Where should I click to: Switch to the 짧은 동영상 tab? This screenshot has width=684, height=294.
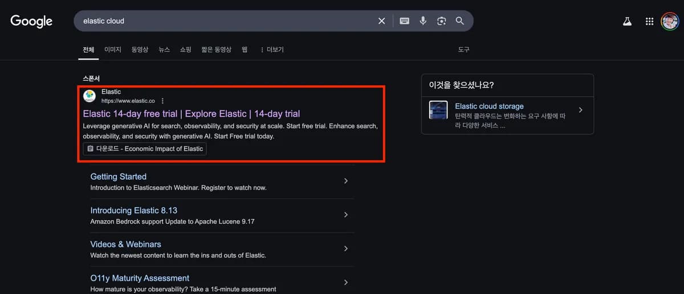pos(216,50)
